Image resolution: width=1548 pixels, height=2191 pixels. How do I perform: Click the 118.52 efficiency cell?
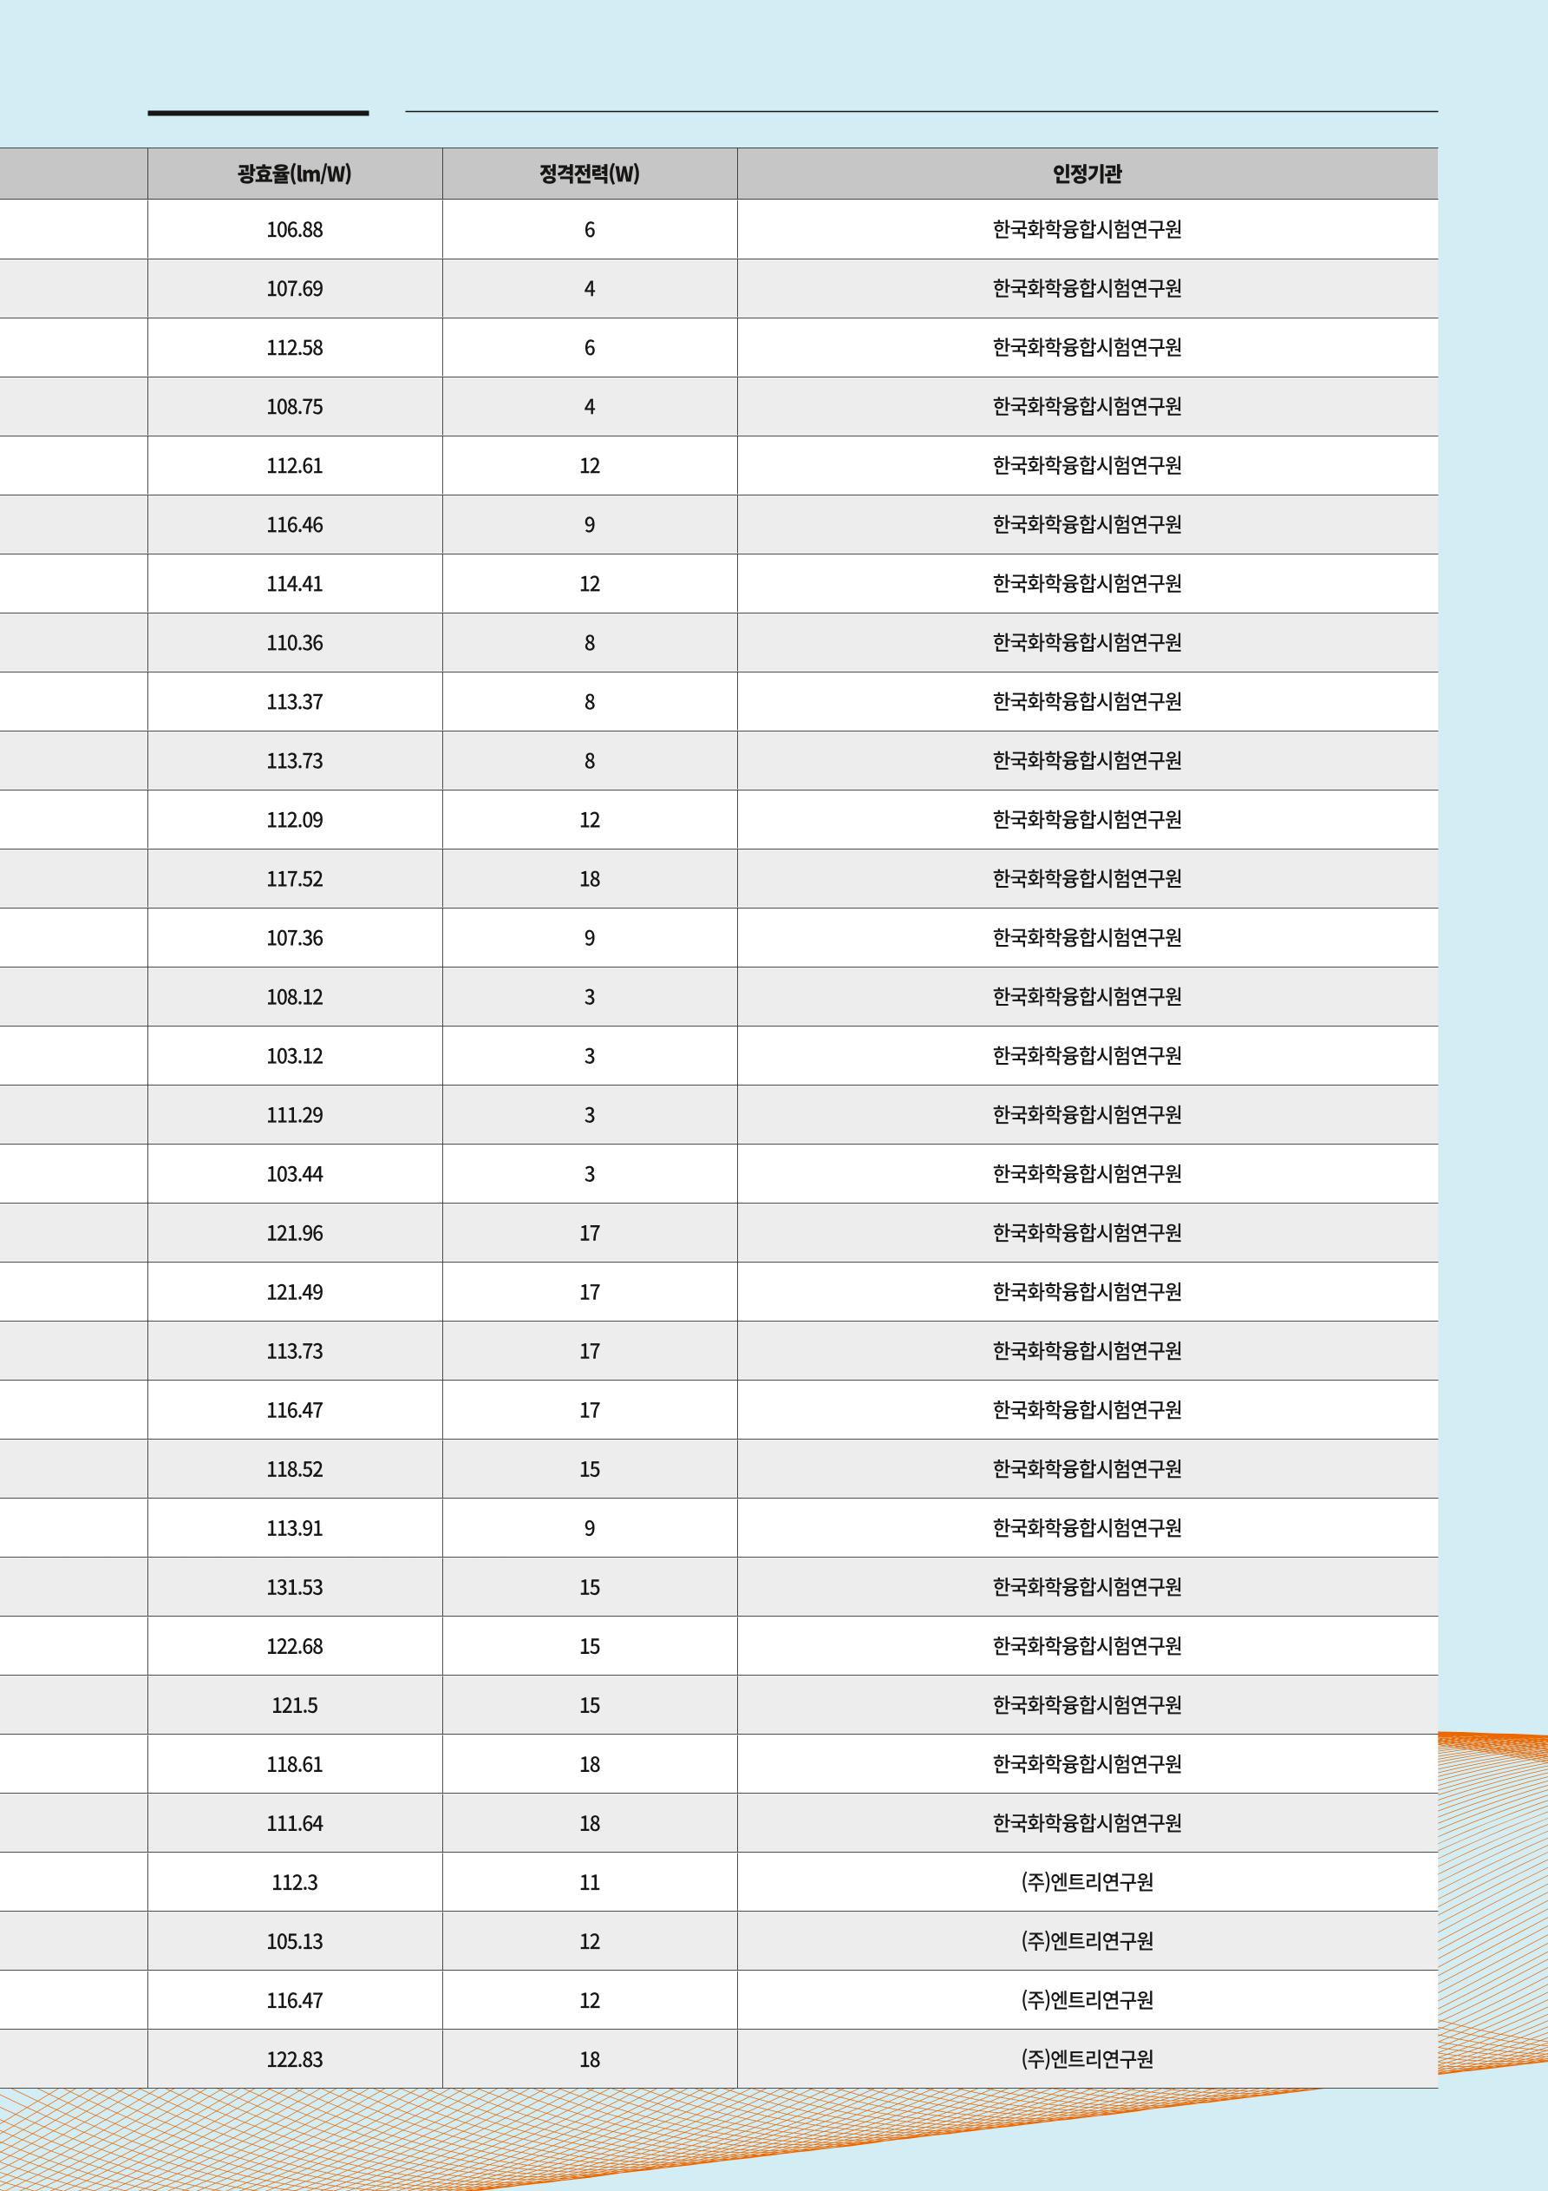(295, 1470)
